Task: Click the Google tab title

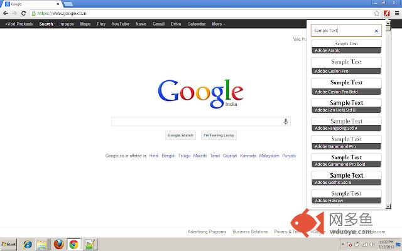Action: tap(16, 4)
